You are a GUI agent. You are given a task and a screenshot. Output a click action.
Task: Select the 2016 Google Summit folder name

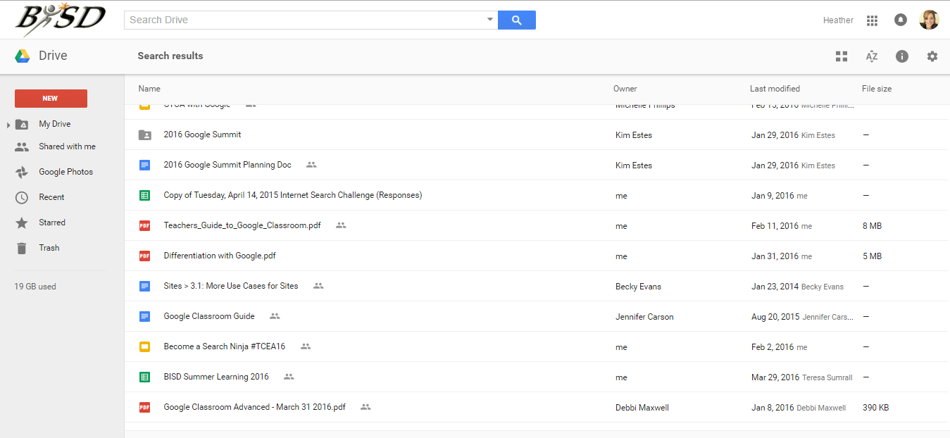pos(202,134)
